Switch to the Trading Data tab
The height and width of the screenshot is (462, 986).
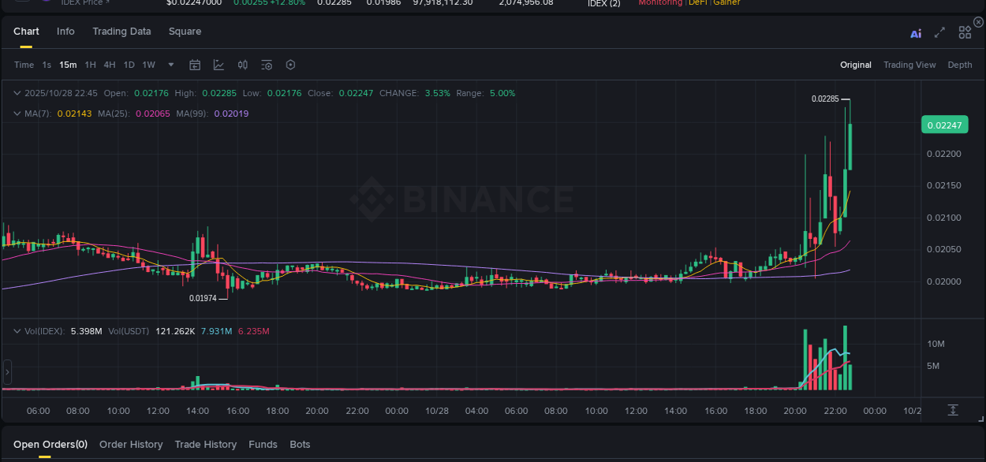coord(121,32)
